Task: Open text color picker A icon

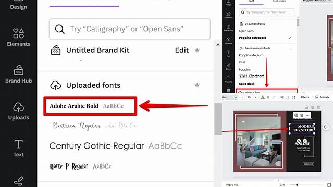Action: [263, 97]
